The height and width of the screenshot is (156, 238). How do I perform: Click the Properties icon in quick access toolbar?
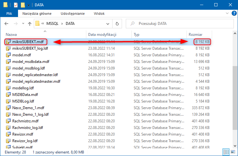pos(15,5)
